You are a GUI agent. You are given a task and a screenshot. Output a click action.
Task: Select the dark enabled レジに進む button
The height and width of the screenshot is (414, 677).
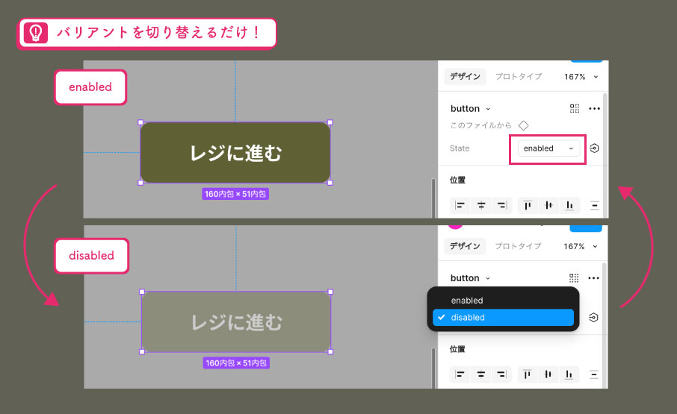click(x=235, y=152)
